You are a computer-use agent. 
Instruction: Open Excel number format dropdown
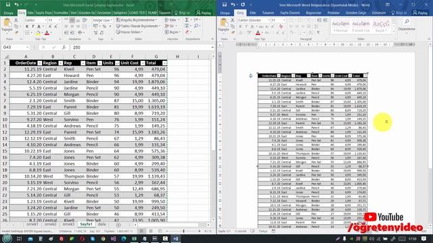(x=111, y=20)
